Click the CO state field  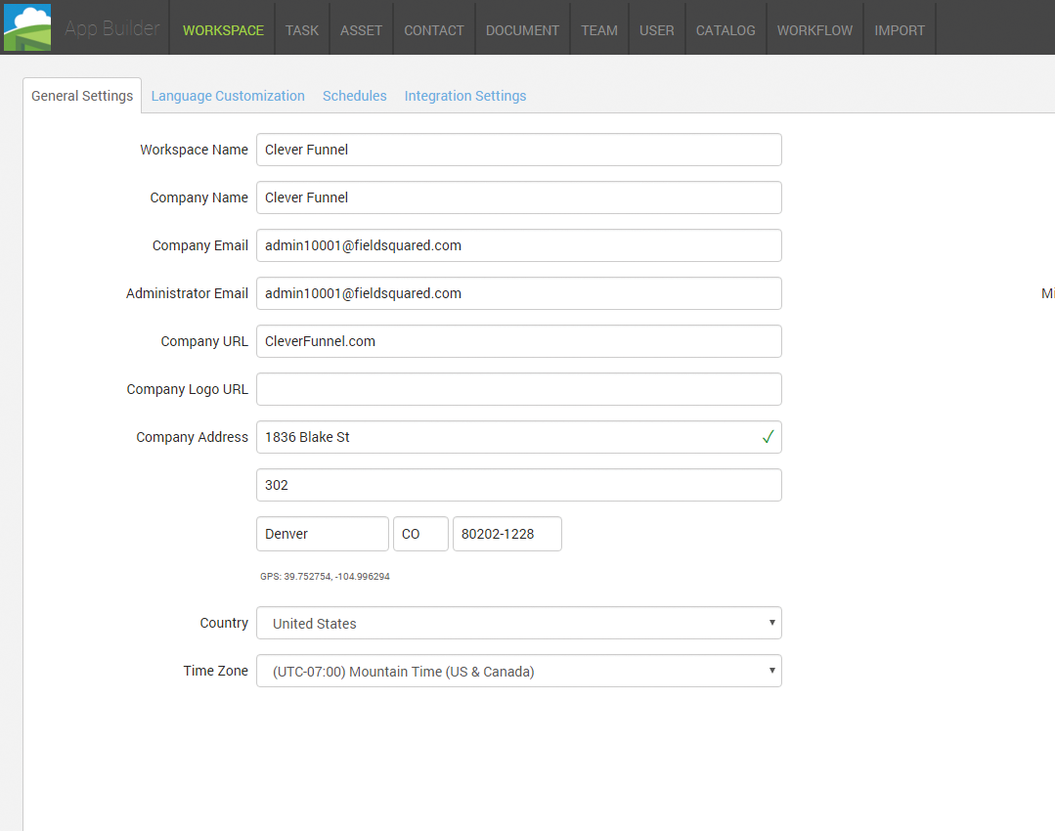420,534
